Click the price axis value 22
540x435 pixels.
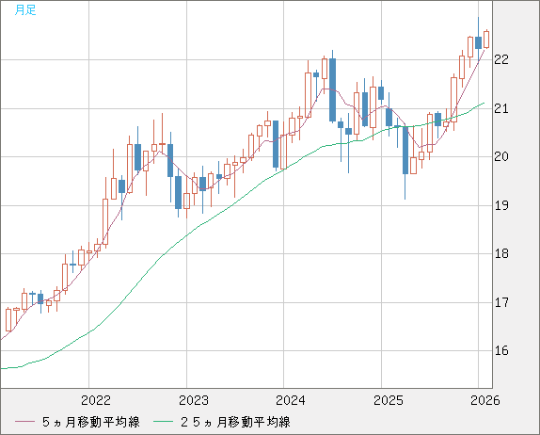[x=501, y=59]
